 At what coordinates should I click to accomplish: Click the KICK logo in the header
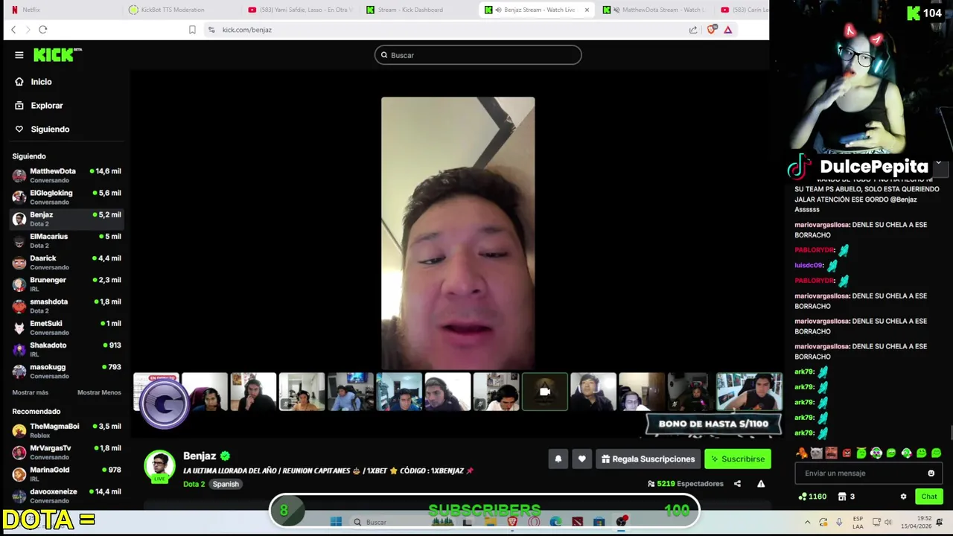coord(57,55)
